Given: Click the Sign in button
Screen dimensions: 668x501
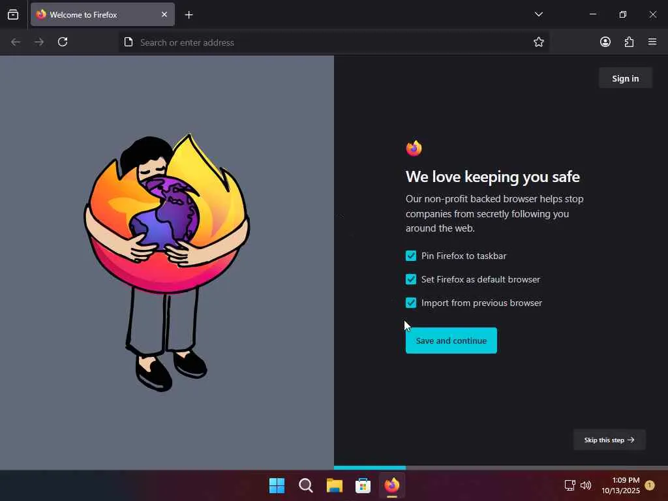Looking at the screenshot, I should coord(625,78).
